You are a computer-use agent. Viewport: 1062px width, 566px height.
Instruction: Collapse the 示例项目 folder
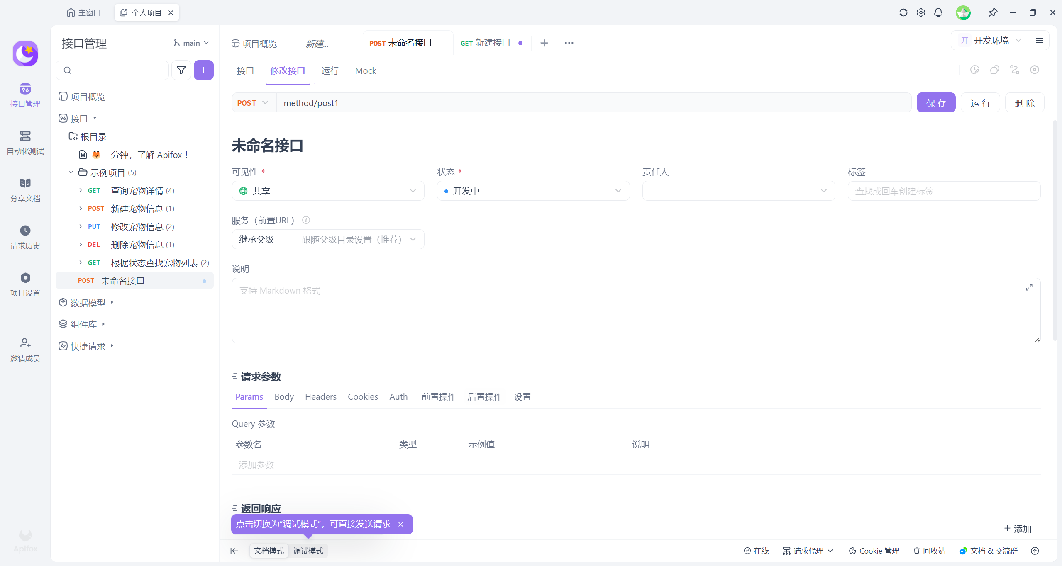[71, 172]
